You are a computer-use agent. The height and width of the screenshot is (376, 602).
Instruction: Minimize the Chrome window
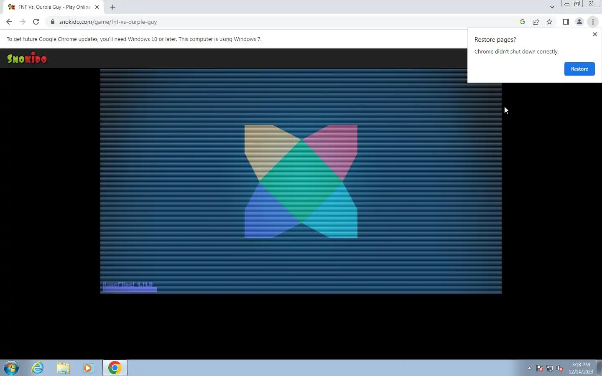tap(567, 4)
